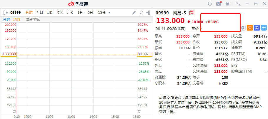Expand the chart to fullscreen
Screen dimensions: 268x119
tap(141, 12)
